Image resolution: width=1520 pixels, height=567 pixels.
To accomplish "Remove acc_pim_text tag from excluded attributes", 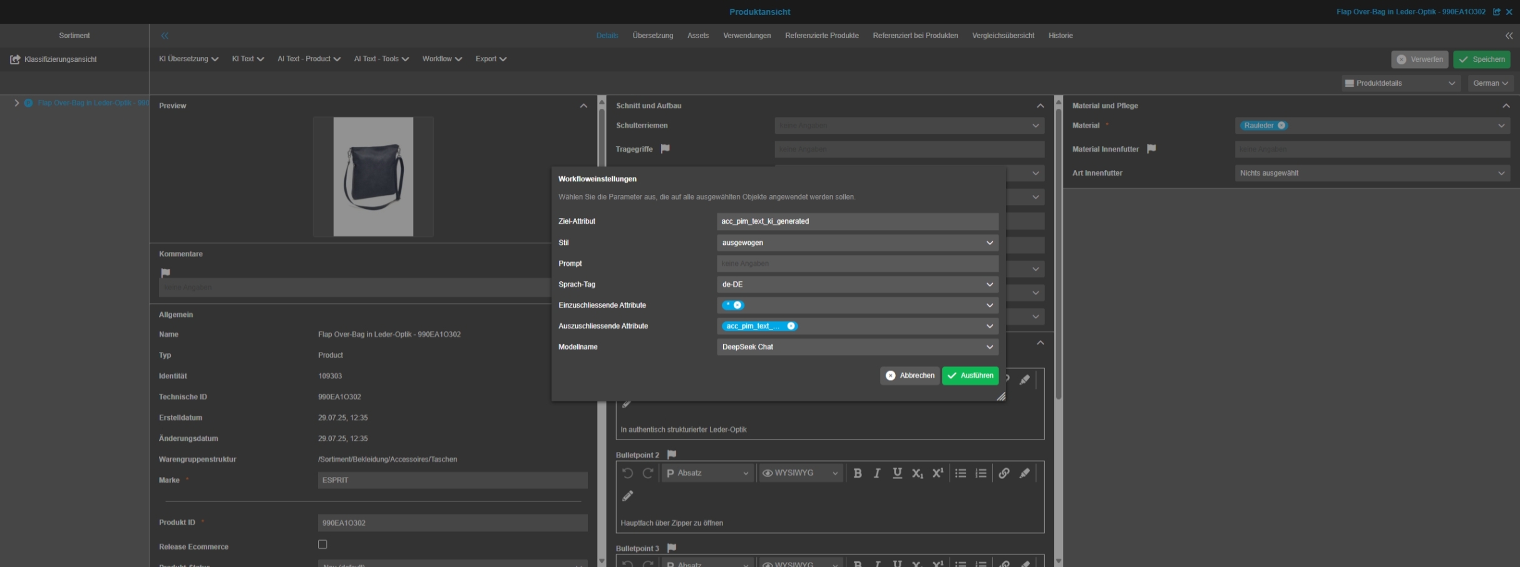I will (791, 326).
